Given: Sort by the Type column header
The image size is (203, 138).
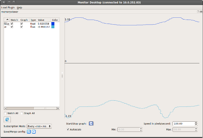Looking at the screenshot, I should tap(33, 20).
